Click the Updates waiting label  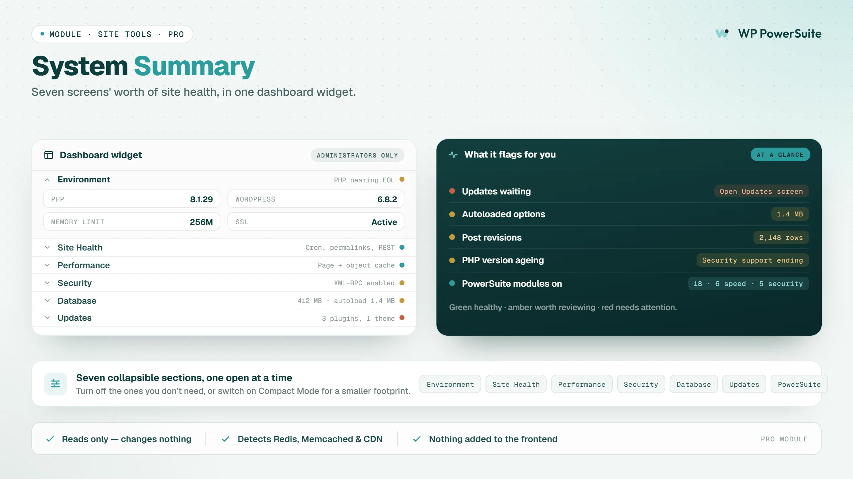click(496, 191)
